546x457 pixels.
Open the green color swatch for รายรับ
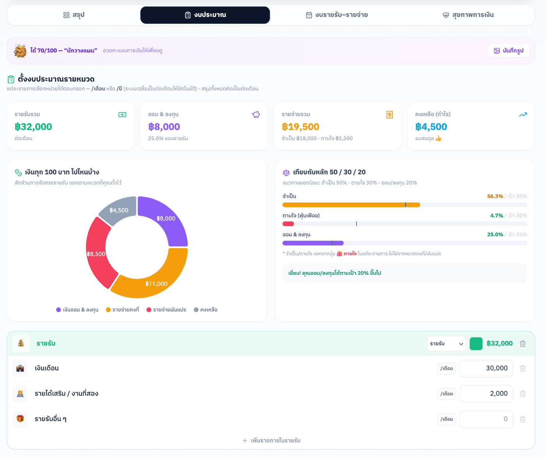[476, 344]
